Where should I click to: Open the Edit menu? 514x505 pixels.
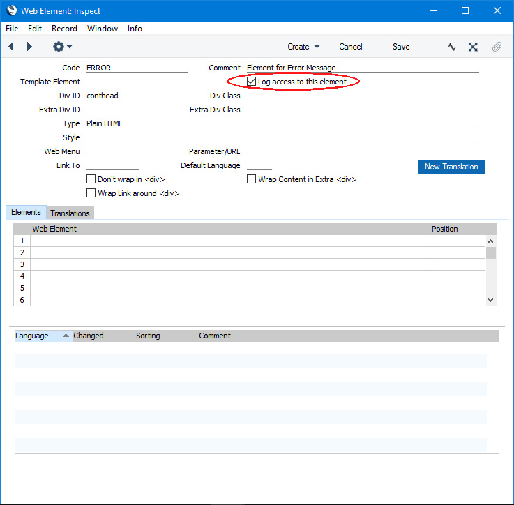click(x=35, y=29)
